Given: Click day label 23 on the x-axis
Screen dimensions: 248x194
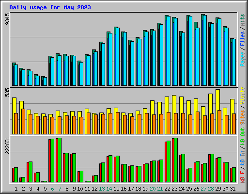Looking at the screenshot, I should coord(174,189).
